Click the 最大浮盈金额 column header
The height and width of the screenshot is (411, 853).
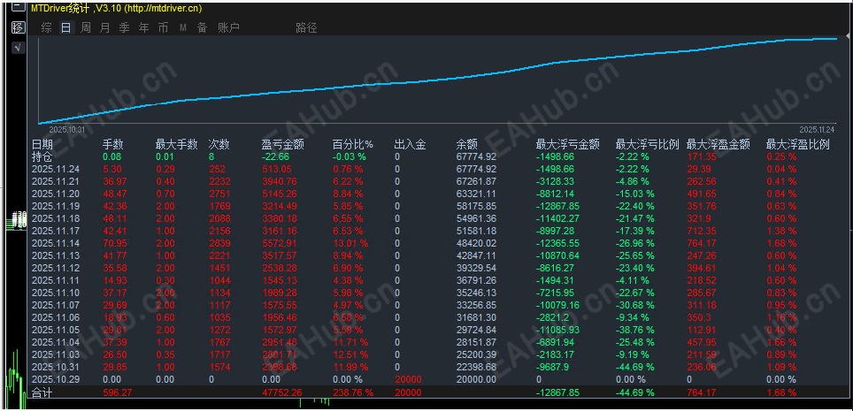719,145
